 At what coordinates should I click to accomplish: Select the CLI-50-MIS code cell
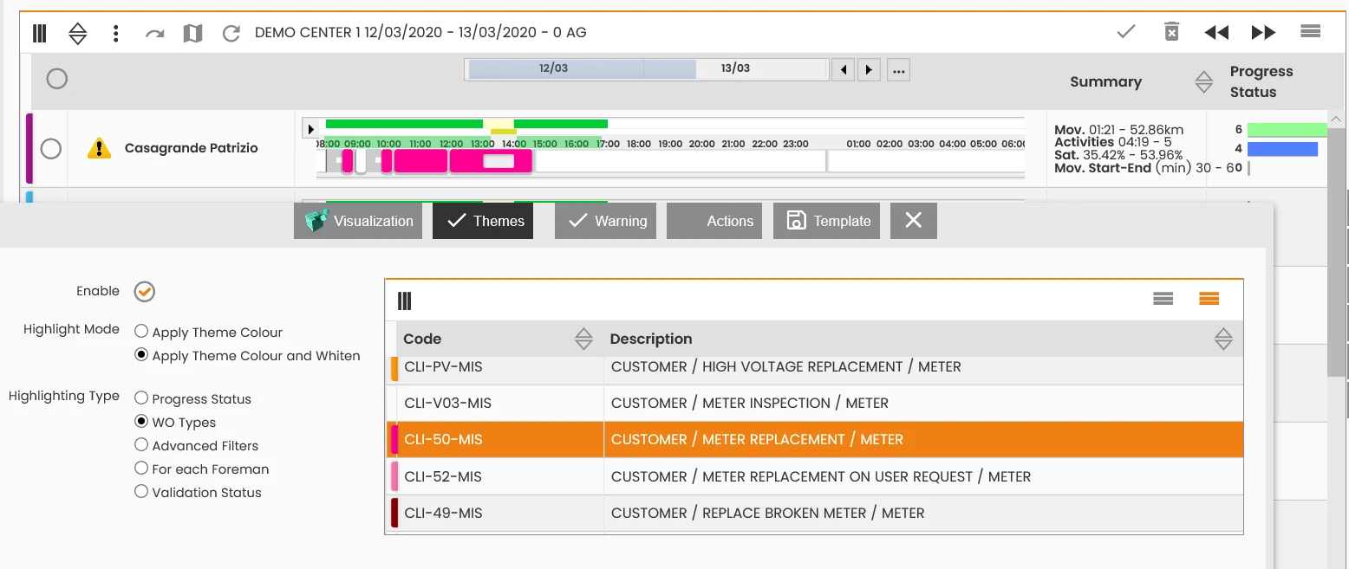pyautogui.click(x=500, y=439)
